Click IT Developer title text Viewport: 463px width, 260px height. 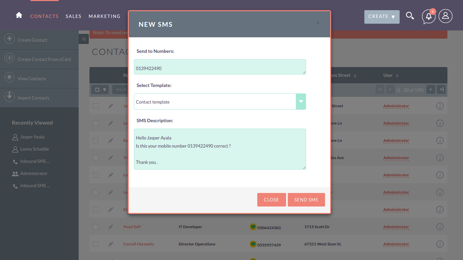190,227
